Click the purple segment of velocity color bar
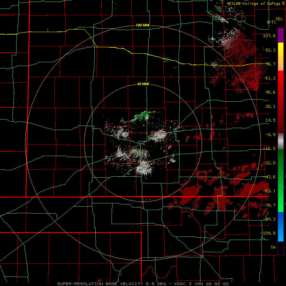This screenshot has height=286, width=286. [281, 35]
